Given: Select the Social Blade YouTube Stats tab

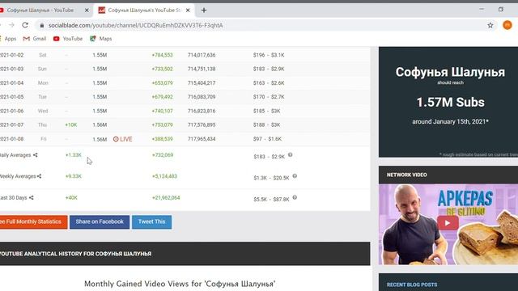Looking at the screenshot, I should [x=144, y=11].
